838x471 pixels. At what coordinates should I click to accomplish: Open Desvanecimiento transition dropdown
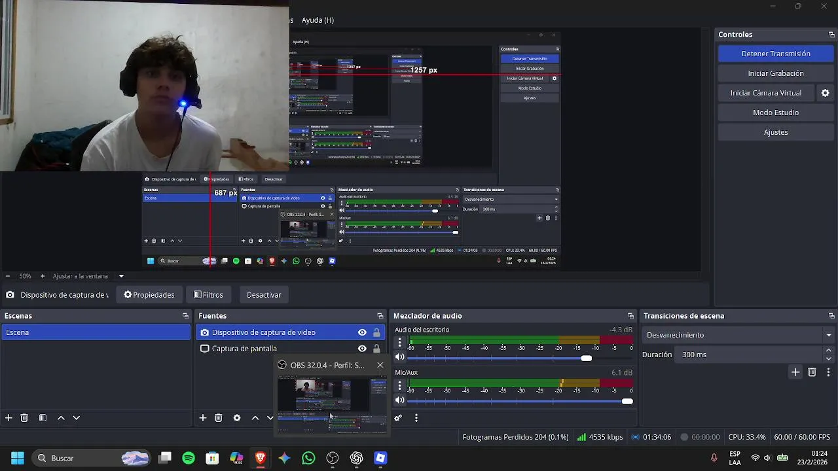[x=738, y=335]
